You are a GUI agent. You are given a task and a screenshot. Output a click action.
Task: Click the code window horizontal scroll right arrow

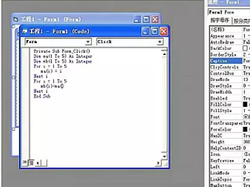tap(158, 163)
